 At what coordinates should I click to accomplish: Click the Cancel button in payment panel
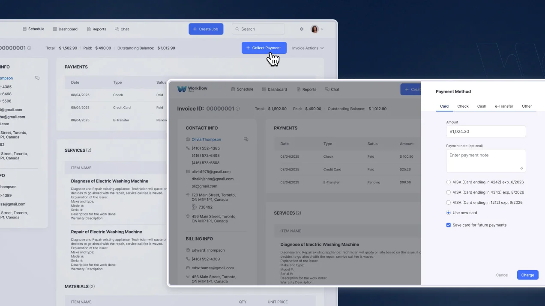pyautogui.click(x=502, y=275)
